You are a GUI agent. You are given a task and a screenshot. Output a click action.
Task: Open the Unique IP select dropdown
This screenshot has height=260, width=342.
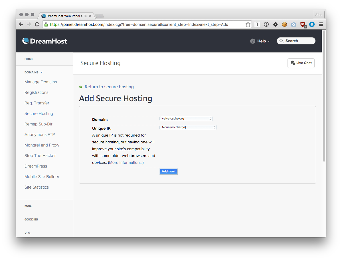click(x=188, y=127)
